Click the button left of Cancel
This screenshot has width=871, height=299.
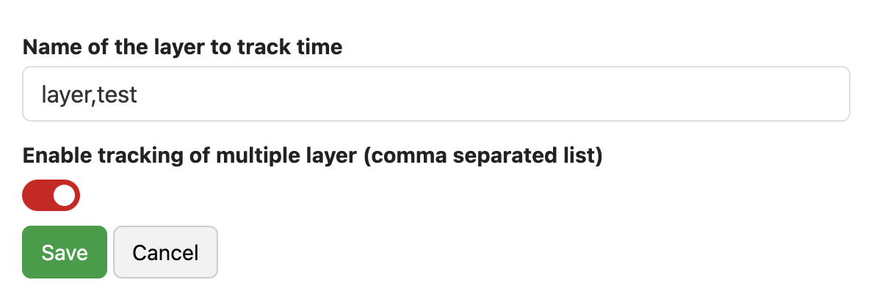coord(65,252)
